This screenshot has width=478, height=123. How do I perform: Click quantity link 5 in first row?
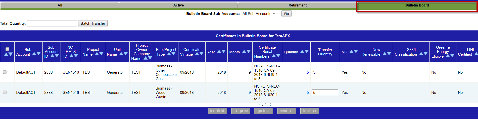(308, 72)
